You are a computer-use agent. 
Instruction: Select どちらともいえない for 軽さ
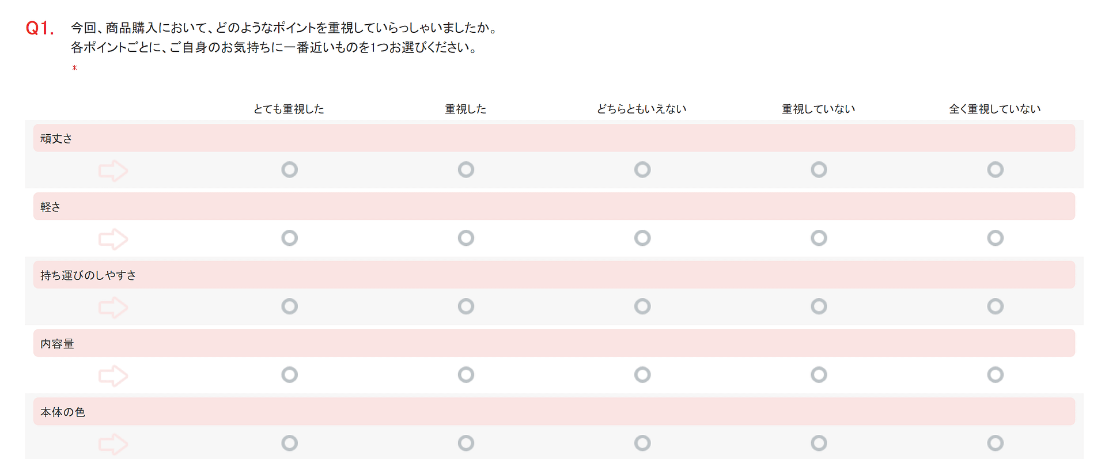[x=642, y=238]
